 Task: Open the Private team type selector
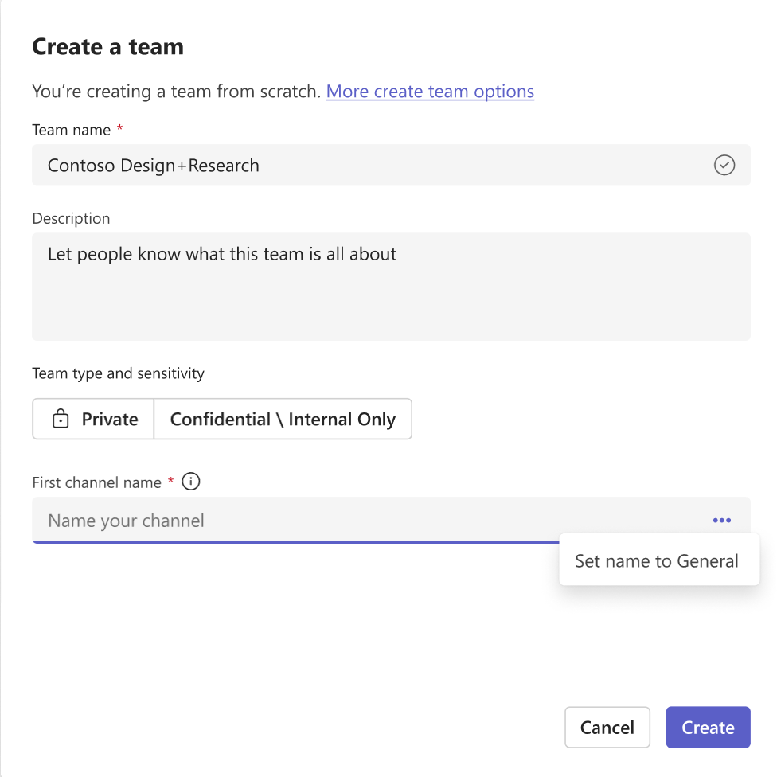93,419
